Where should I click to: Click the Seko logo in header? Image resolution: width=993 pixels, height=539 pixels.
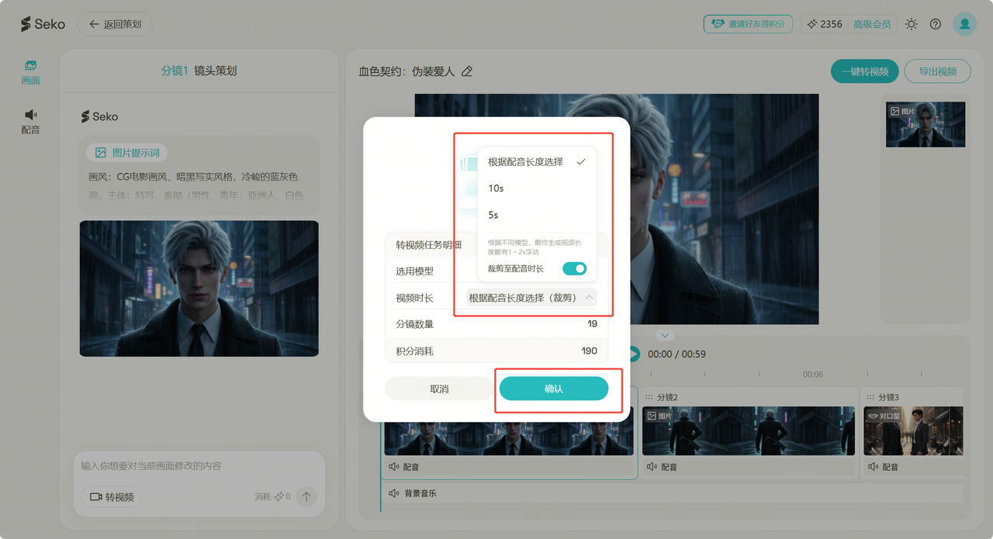coord(43,24)
